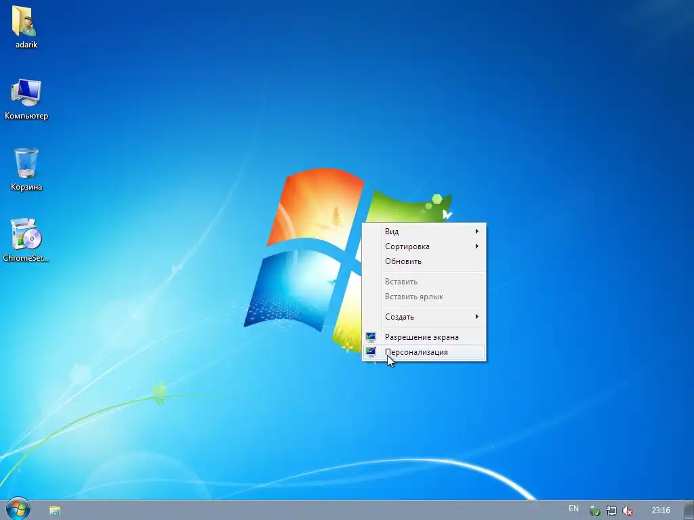694x520 pixels.
Task: Click the Персонализация menu icon
Action: click(371, 352)
